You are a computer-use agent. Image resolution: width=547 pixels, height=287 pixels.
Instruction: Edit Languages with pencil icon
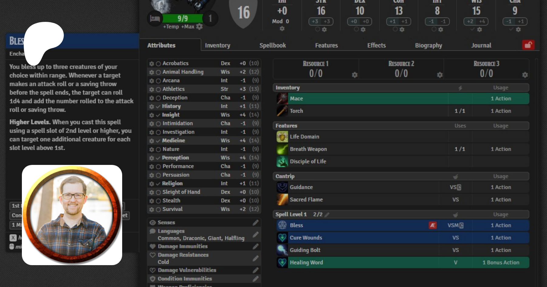click(256, 235)
